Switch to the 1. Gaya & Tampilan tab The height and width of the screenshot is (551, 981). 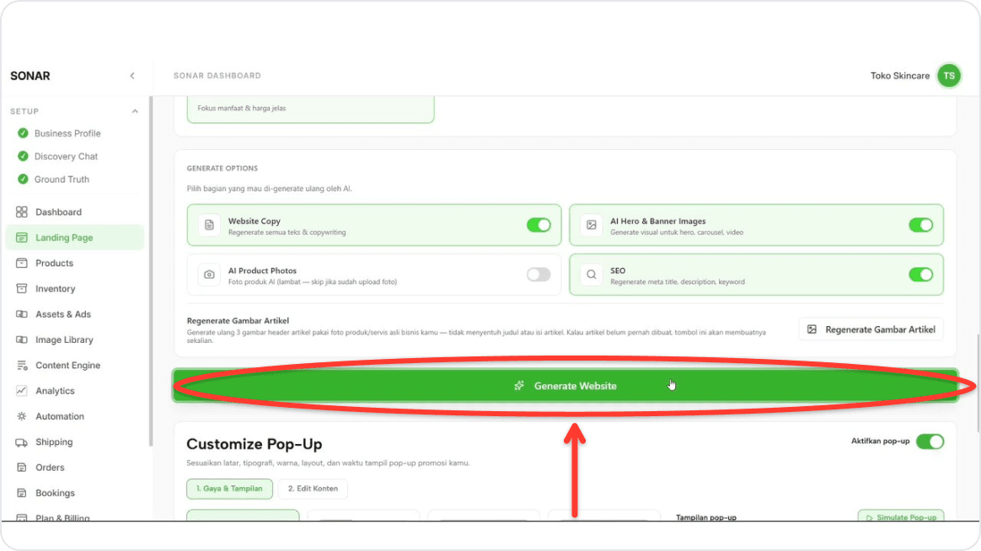click(229, 489)
